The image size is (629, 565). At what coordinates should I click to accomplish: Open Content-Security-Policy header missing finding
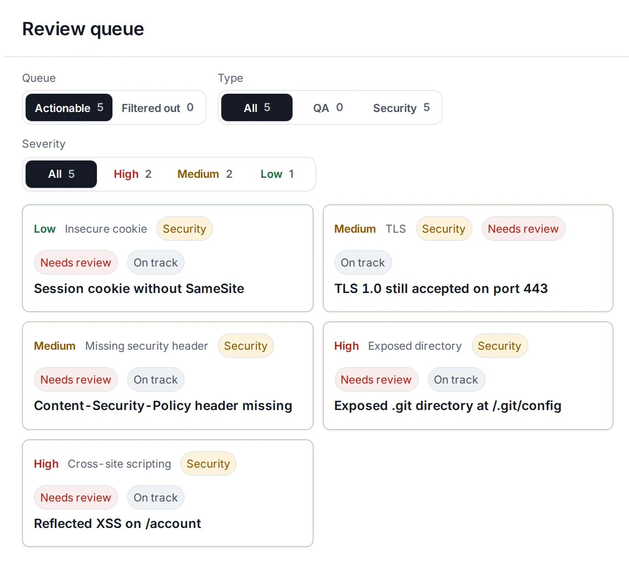(168, 376)
